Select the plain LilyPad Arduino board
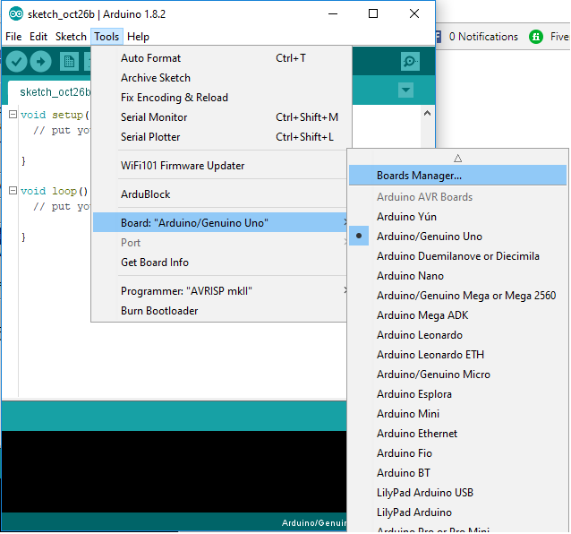Screen dimensions: 571x534 (x=457, y=512)
